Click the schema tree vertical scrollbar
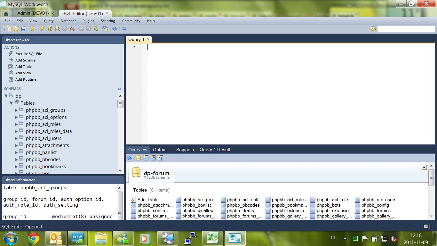The image size is (437, 246). 120,133
